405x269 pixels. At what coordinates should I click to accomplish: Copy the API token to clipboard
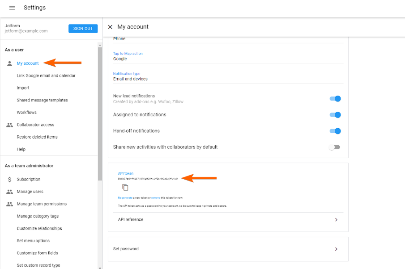[125, 187]
